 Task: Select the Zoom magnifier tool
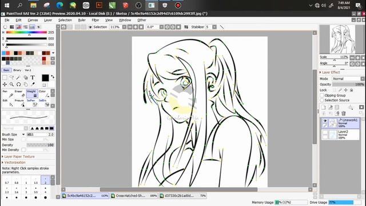pos(11,84)
